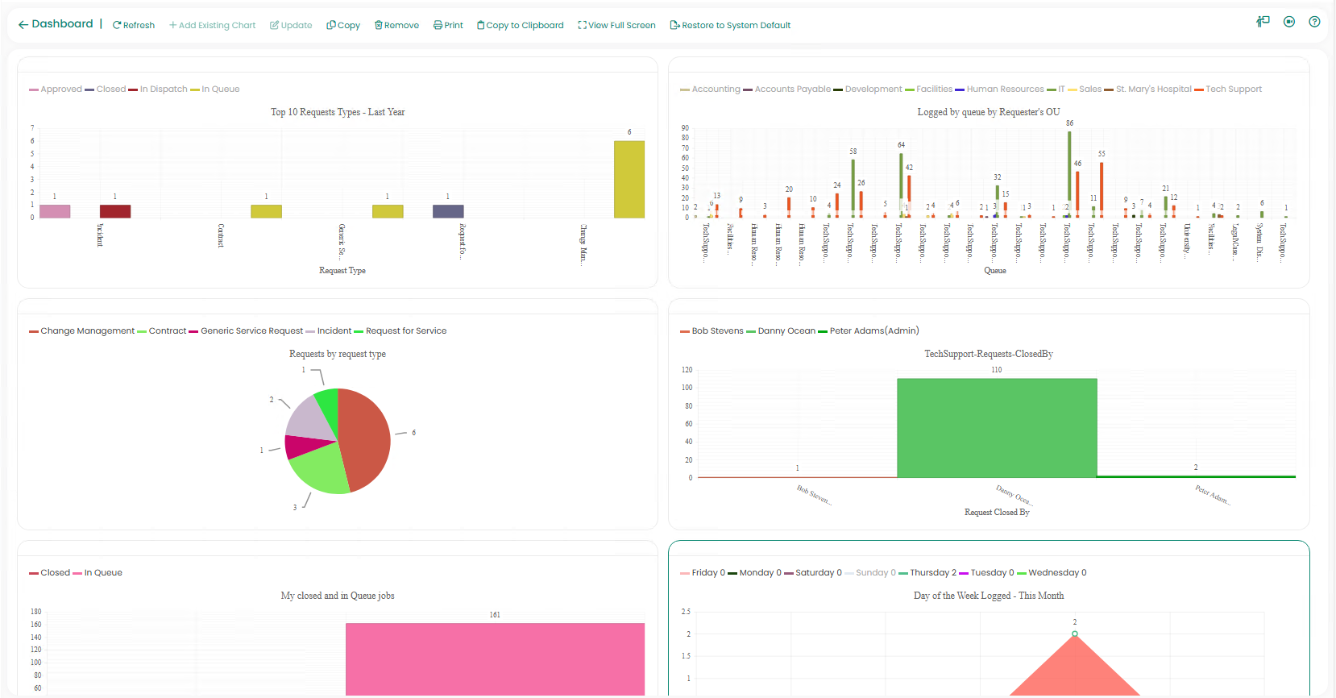Click the back arrow beside Dashboard
The image size is (1336, 698).
click(23, 25)
